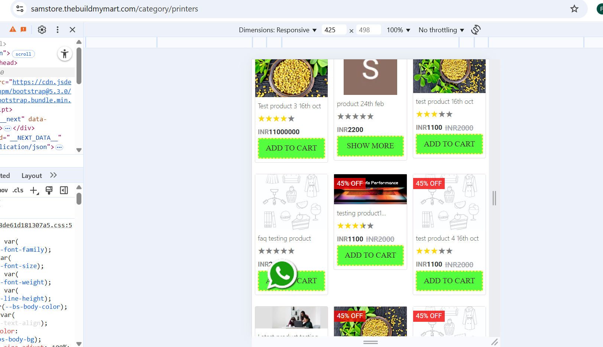Click the viewport width field 425

(x=334, y=30)
